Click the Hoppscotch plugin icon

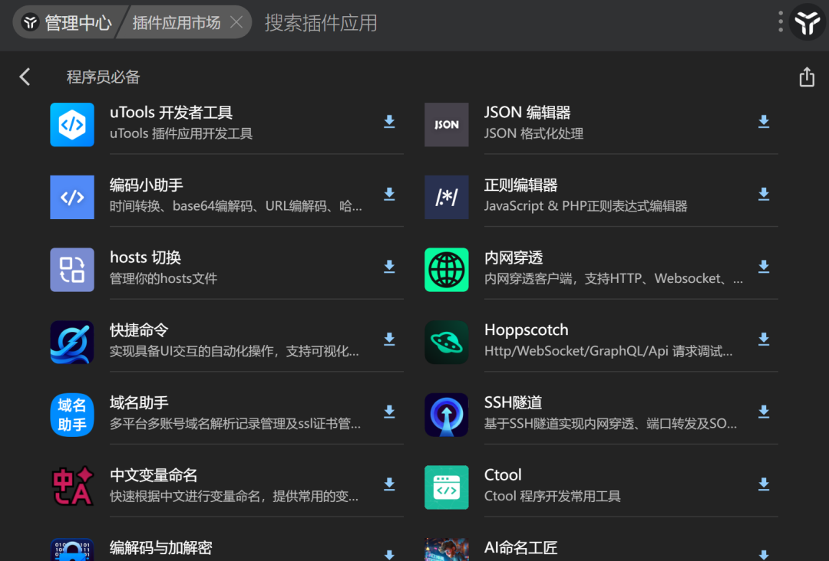coord(446,342)
